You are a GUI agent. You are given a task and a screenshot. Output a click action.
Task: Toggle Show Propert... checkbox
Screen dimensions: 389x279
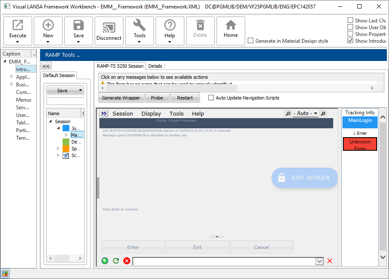(350, 33)
